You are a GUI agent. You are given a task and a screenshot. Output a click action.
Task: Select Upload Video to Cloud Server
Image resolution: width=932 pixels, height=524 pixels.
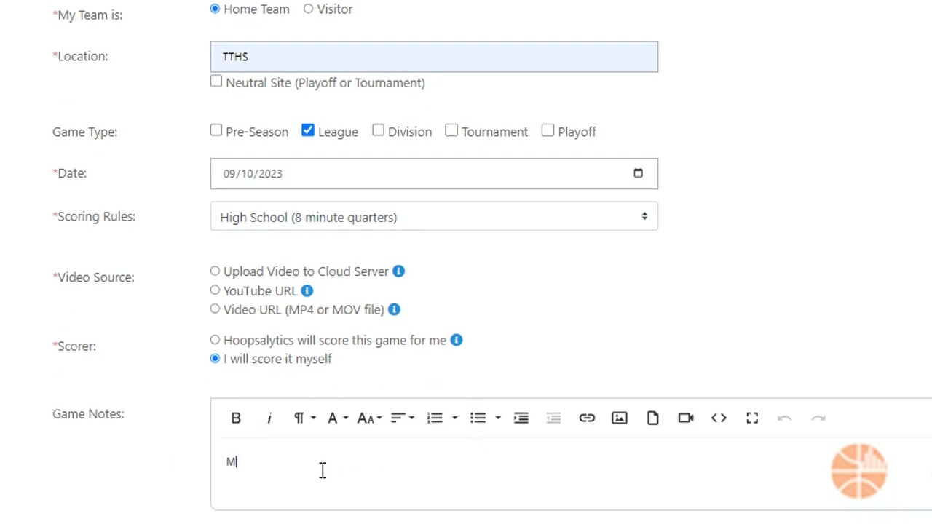[215, 271]
